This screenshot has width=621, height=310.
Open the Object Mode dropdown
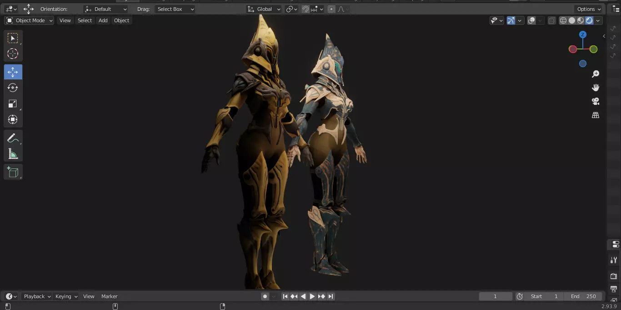coord(29,20)
